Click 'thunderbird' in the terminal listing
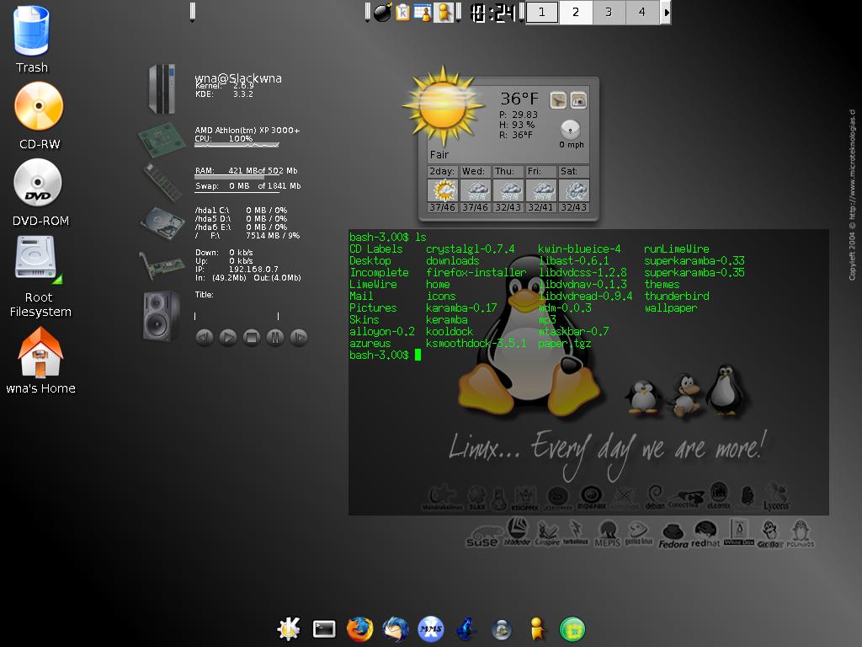The image size is (862, 647). coord(677,296)
